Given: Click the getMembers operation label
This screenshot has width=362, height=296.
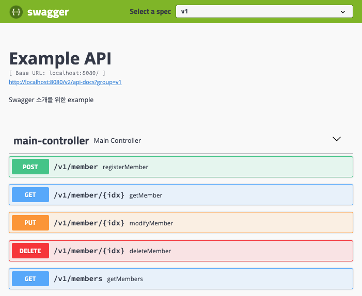Looking at the screenshot, I should tap(125, 279).
